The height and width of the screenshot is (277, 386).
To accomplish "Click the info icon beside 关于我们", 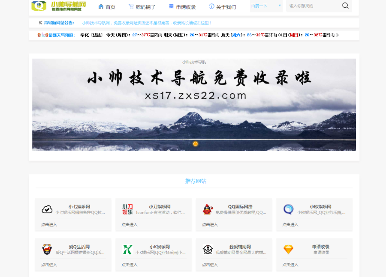I will coord(211,6).
